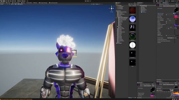
Task: Switch to the Lighting tab
Action: click(x=159, y=3)
